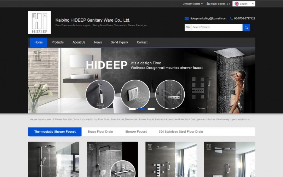Screen dimensions: 283x177
Task: Open the third product thumbnail with body jets
Action: 171,159
